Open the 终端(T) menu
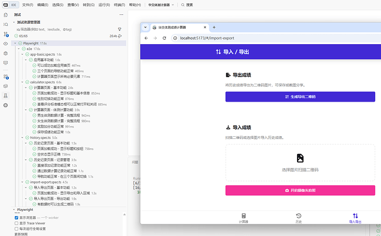The width and height of the screenshot is (381, 236). pyautogui.click(x=119, y=5)
